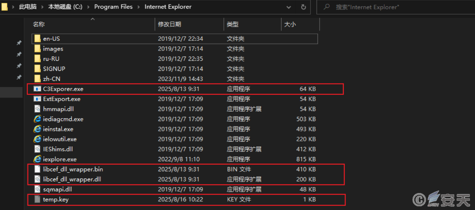Screen dimensions: 475x210
Task: Click the 1 KB size value
Action: [x=309, y=199]
